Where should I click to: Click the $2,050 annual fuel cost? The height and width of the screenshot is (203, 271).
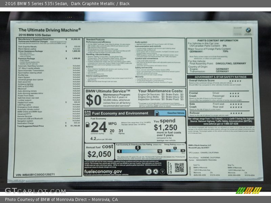pyautogui.click(x=100, y=154)
